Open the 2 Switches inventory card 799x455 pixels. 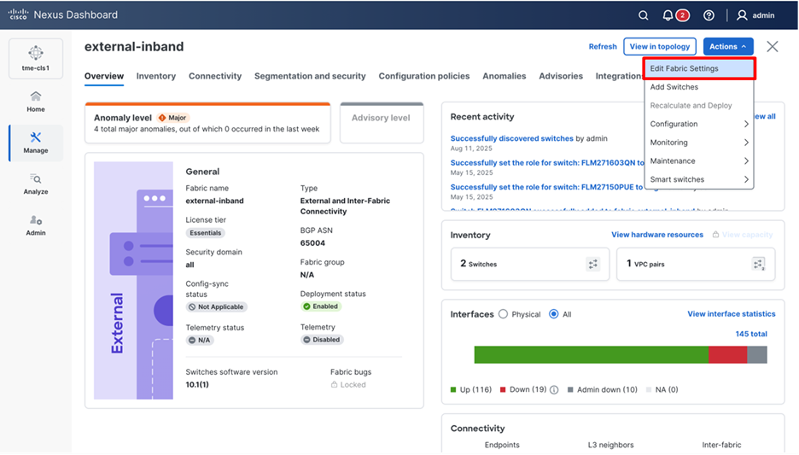click(530, 264)
